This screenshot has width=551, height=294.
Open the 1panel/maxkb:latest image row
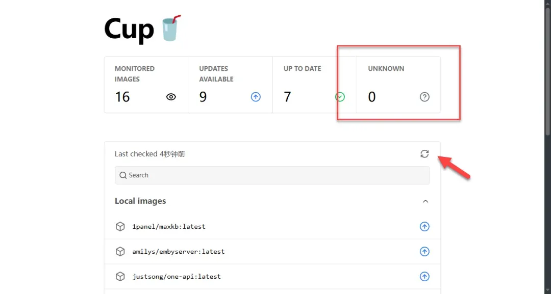[272, 227]
